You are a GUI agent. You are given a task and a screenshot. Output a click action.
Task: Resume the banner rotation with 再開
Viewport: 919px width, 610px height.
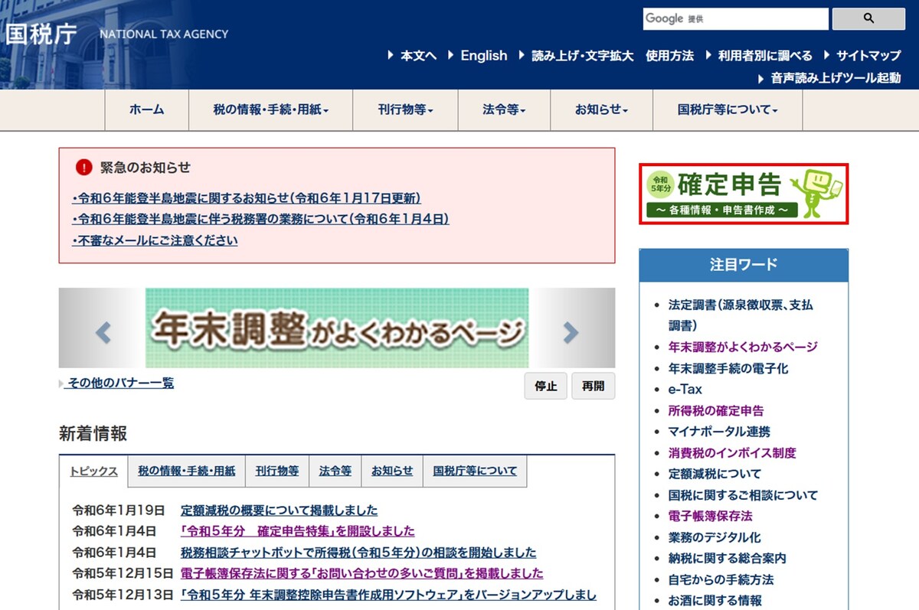(593, 387)
